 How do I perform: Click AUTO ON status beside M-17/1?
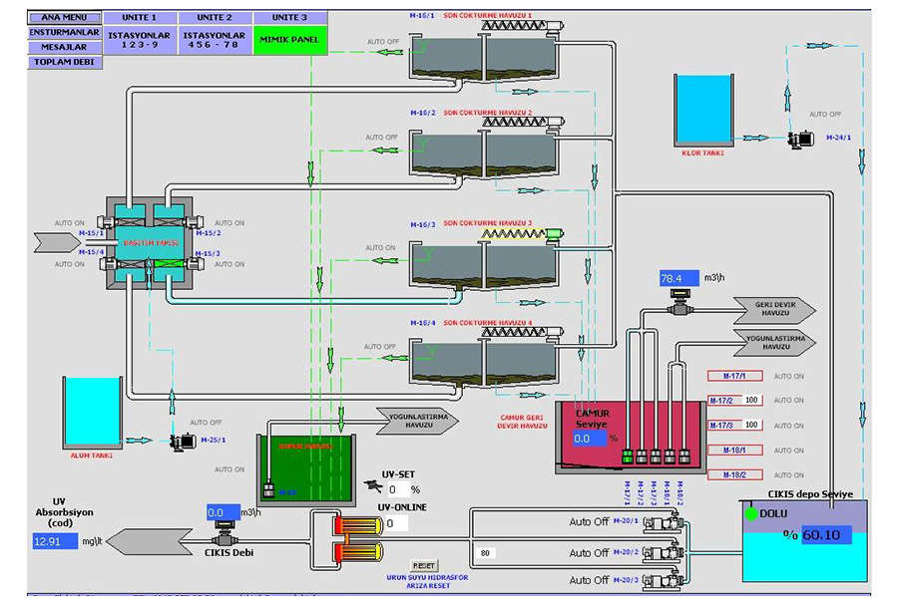(788, 377)
